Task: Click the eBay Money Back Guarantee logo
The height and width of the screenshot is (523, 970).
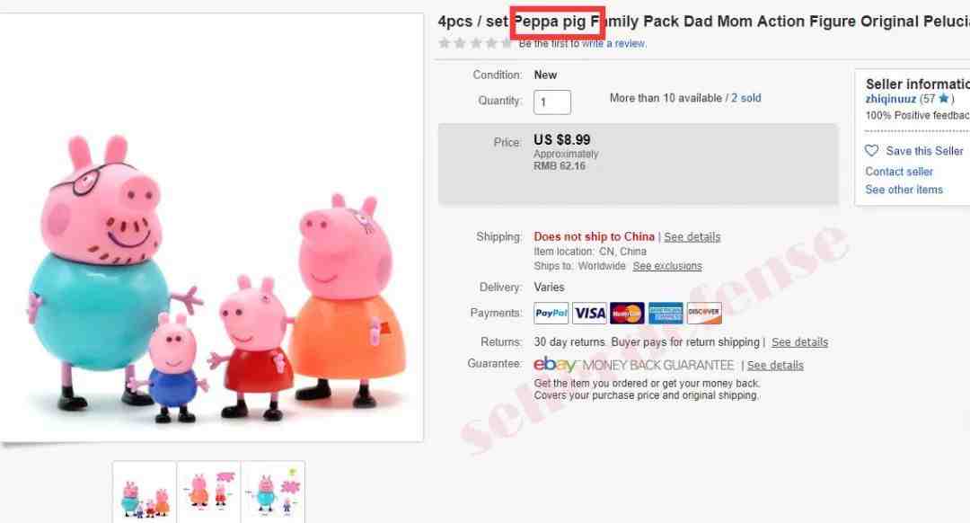Action: pos(633,365)
